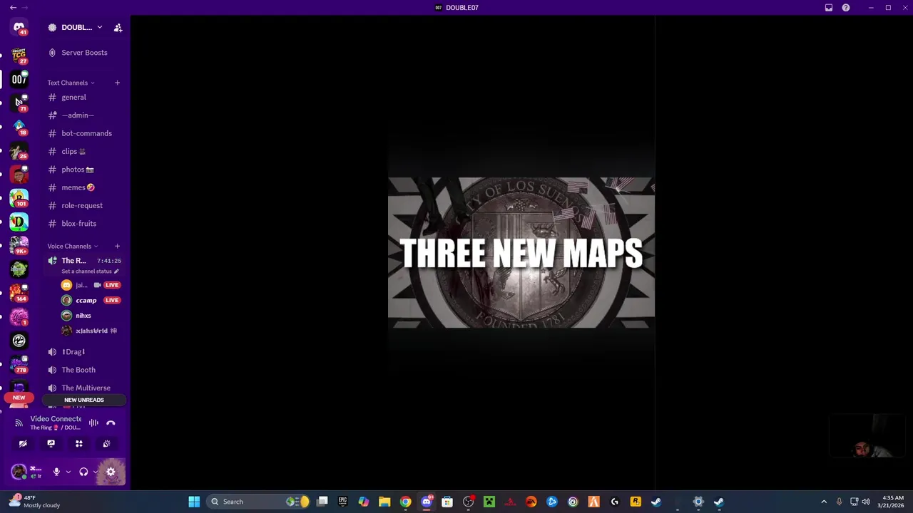Open the blox-fruits channel
The height and width of the screenshot is (513, 913).
(85, 224)
